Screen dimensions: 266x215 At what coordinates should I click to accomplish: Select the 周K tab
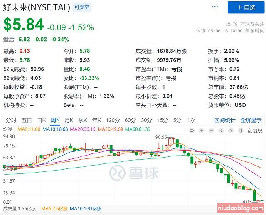pos(55,120)
